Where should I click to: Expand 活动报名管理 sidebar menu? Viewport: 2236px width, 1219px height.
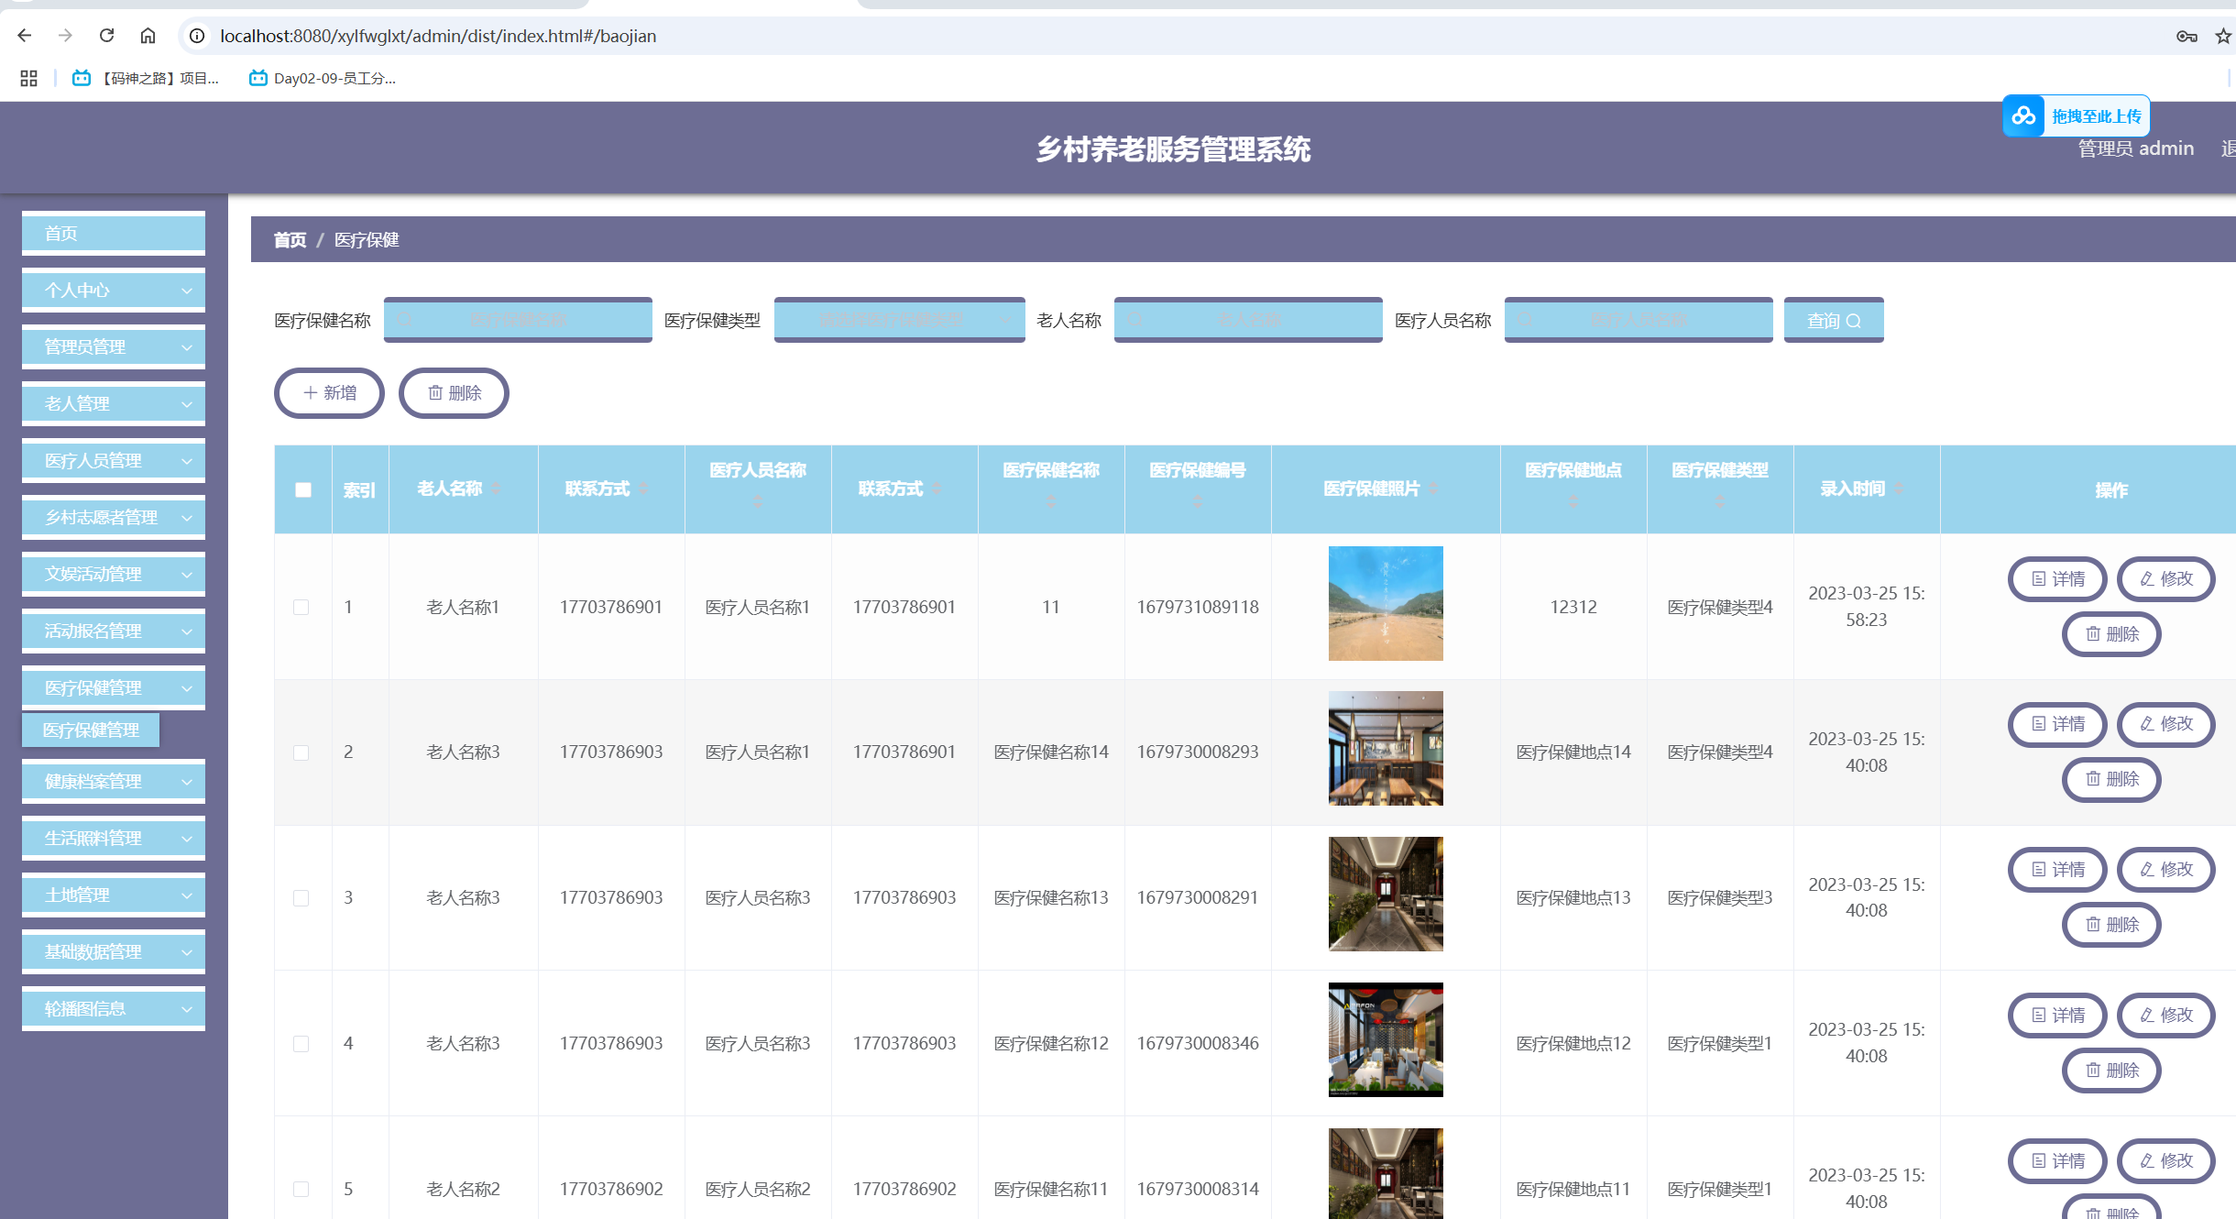click(114, 631)
